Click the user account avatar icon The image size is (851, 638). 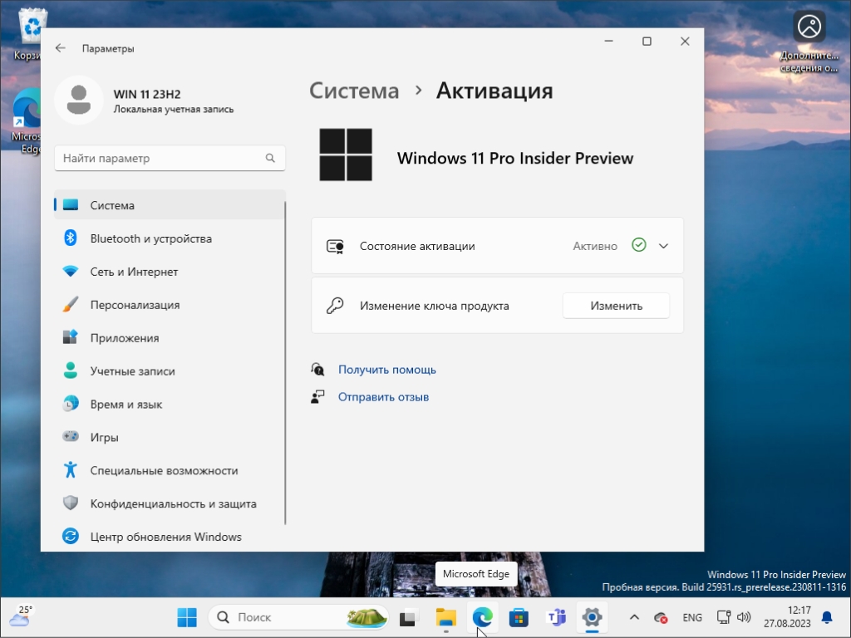(x=79, y=101)
